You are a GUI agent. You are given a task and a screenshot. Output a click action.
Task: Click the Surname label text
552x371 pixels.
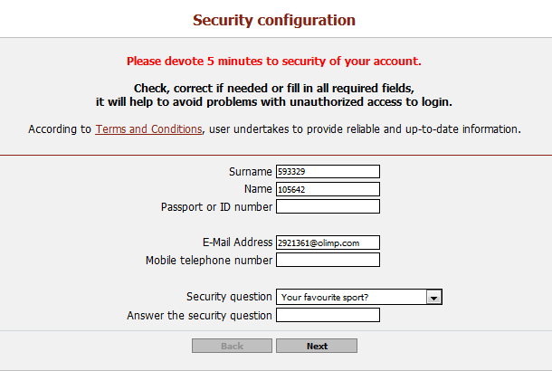251,172
